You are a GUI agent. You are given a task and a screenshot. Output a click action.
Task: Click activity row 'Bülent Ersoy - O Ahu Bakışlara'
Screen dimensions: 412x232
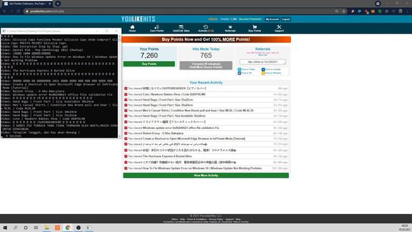206,133
